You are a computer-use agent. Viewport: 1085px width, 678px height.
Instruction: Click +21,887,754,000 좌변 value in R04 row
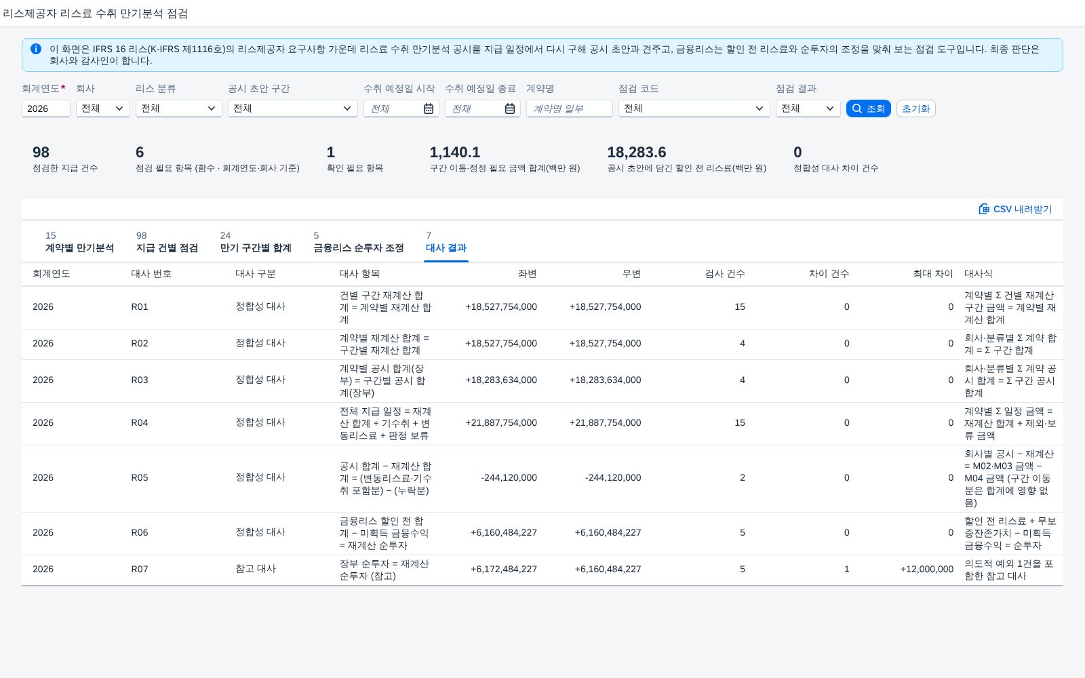tap(501, 423)
